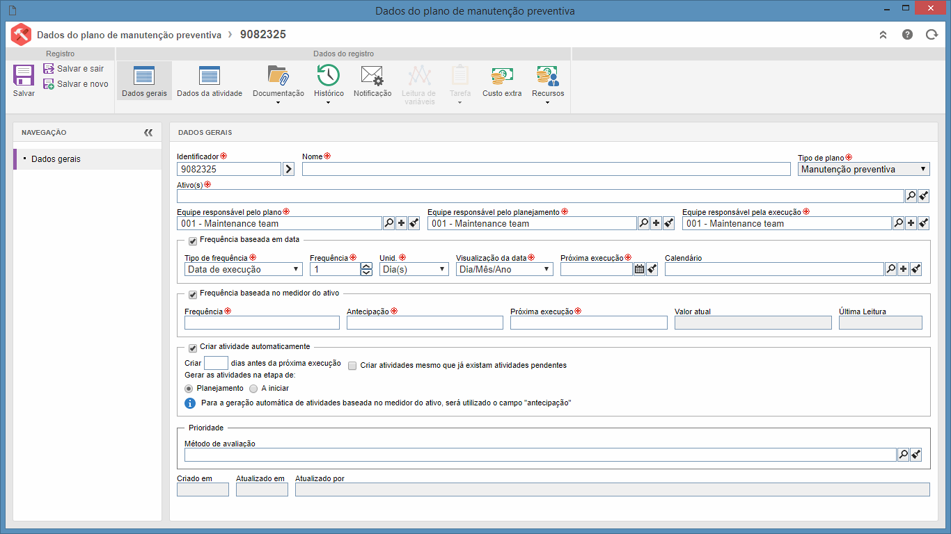Clear Equipe responsável pelo plano field
The width and height of the screenshot is (951, 534).
coord(414,223)
